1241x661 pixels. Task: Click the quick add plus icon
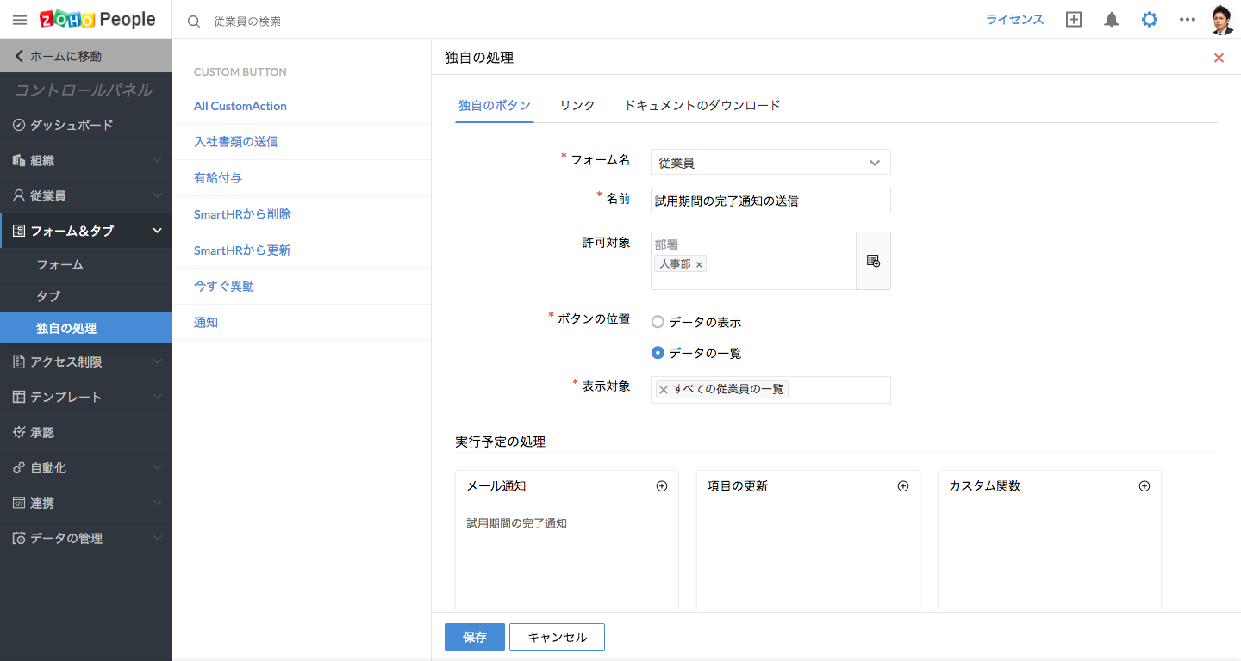coord(1074,20)
